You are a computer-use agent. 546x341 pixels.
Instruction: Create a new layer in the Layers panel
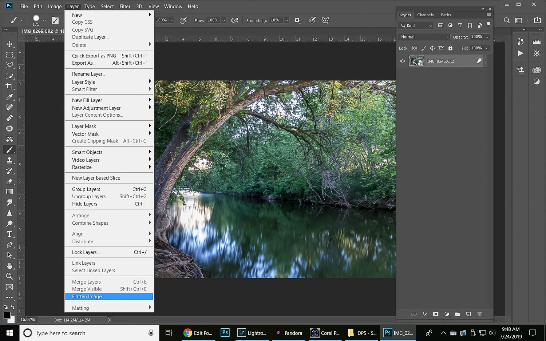pos(468,314)
